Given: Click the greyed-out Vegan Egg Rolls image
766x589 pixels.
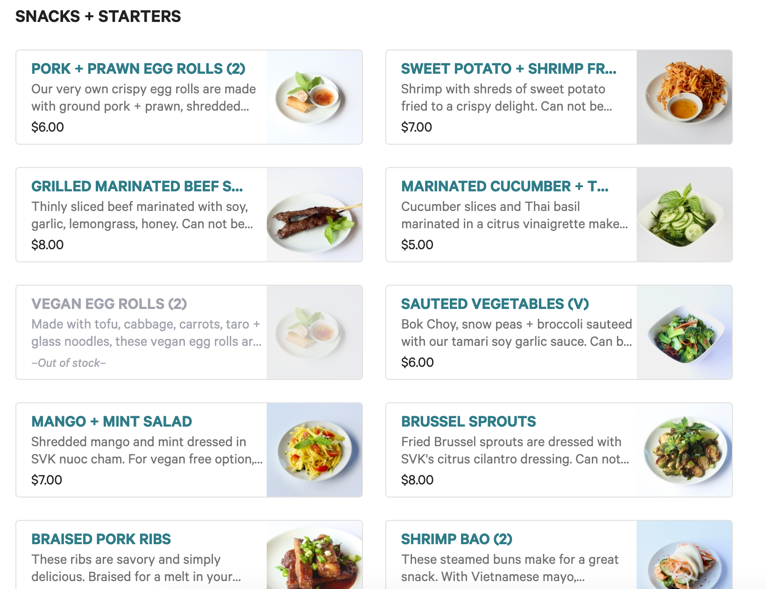Looking at the screenshot, I should tap(314, 332).
